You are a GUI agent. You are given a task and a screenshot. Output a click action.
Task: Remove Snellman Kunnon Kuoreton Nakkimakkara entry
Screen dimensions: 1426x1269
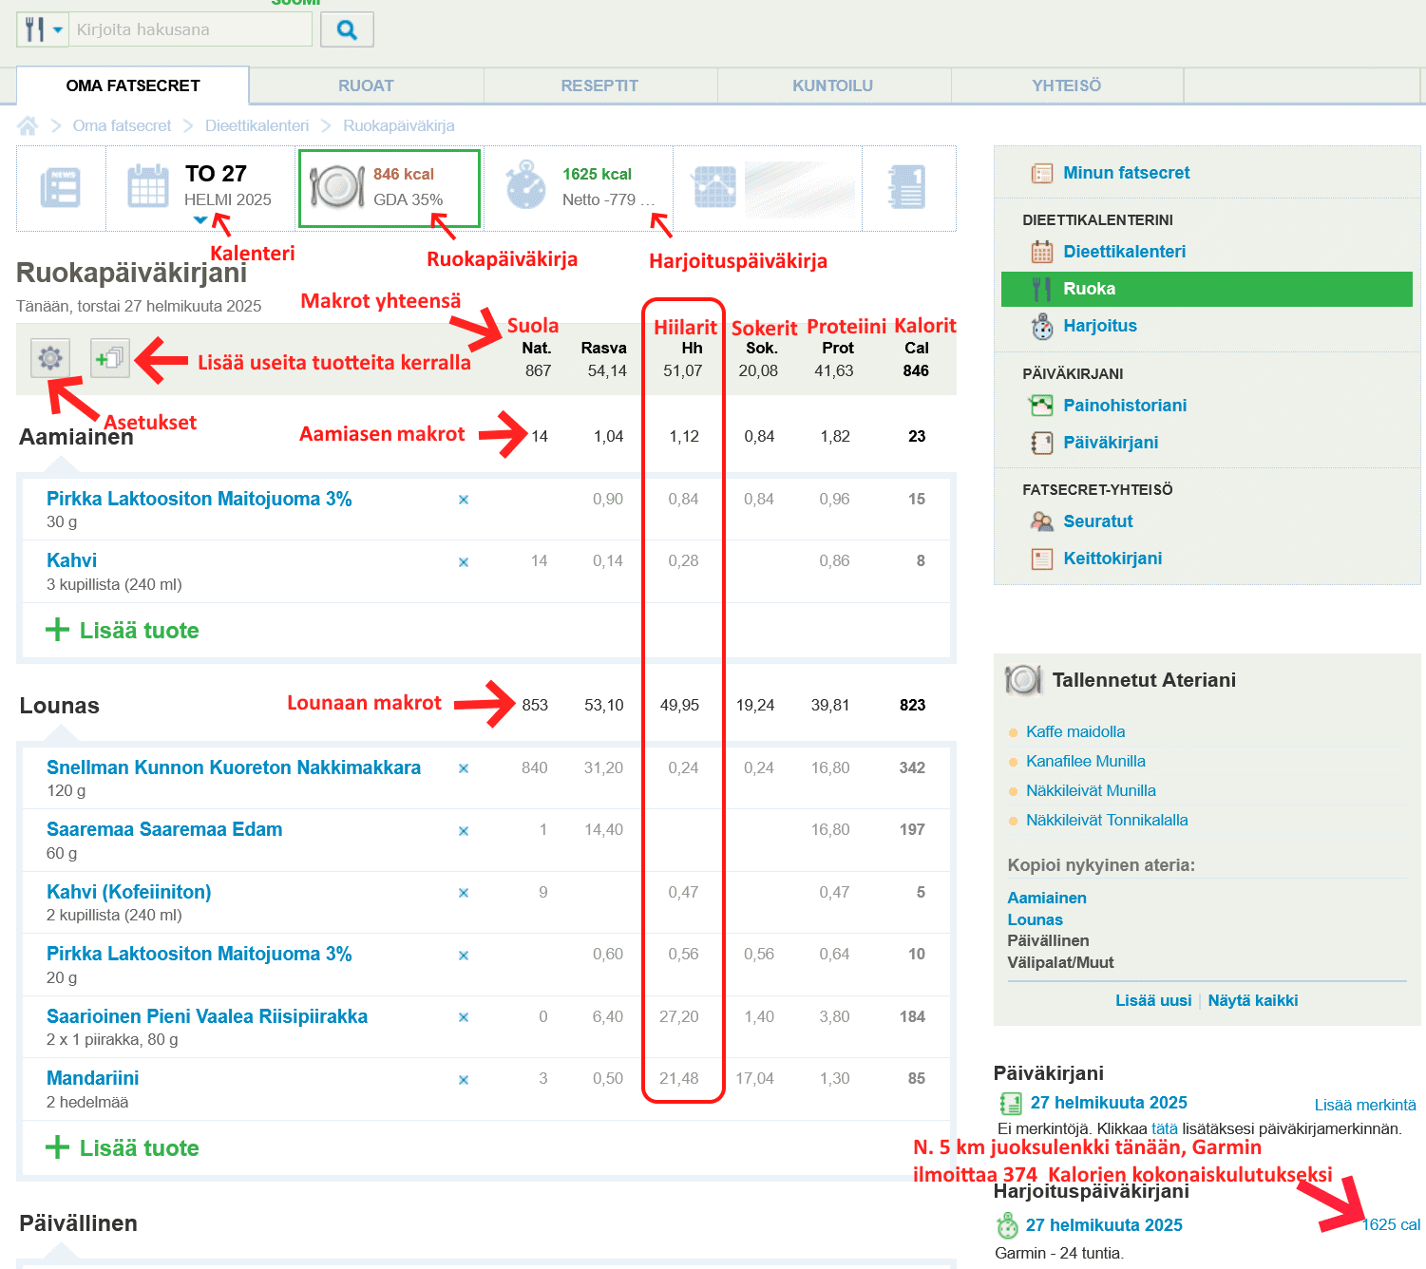click(x=464, y=768)
